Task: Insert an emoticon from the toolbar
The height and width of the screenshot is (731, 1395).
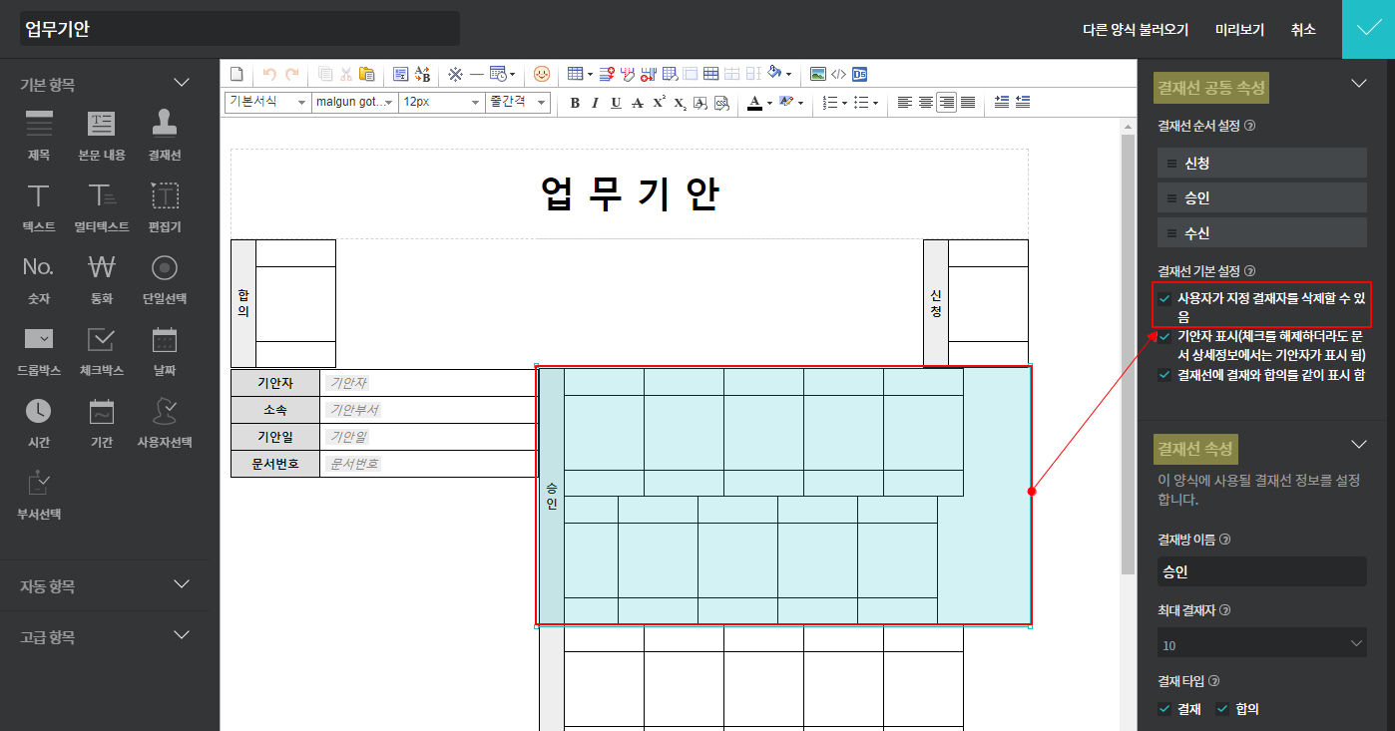Action: 541,74
